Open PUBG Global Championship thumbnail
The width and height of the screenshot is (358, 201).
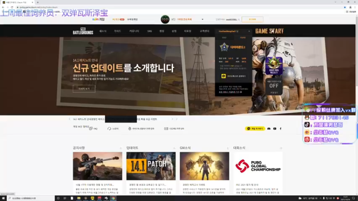point(258,166)
